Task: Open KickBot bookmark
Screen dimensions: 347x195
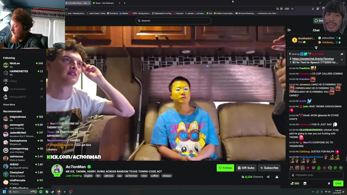Action: click(223, 13)
